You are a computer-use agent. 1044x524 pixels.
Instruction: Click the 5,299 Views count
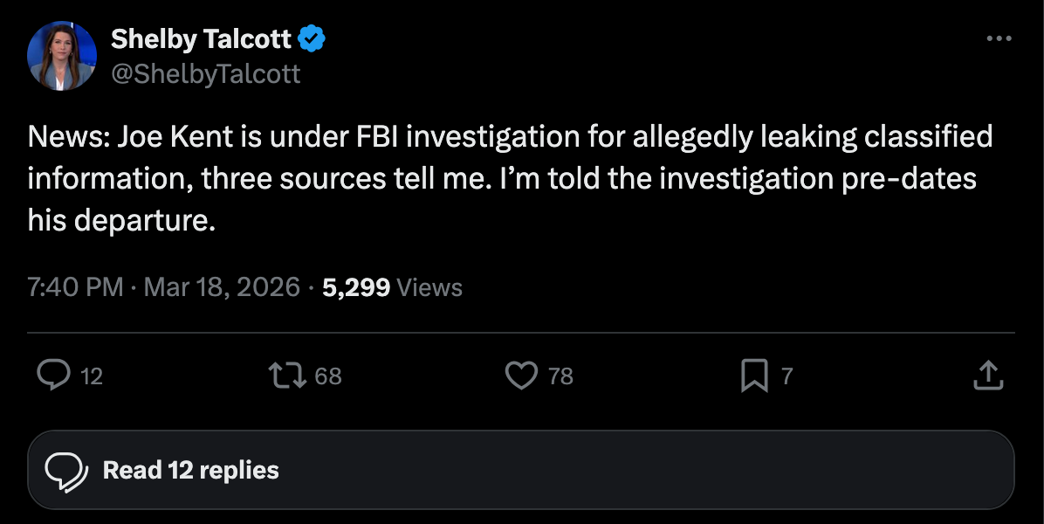(392, 287)
